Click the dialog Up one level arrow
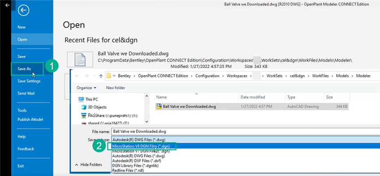The image size is (380, 176). [101, 76]
